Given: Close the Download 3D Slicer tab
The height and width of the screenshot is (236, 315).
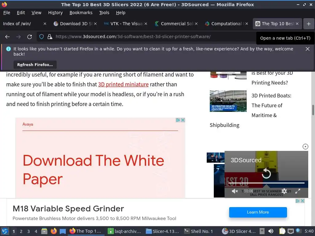Looking at the screenshot, I should (x=95, y=24).
